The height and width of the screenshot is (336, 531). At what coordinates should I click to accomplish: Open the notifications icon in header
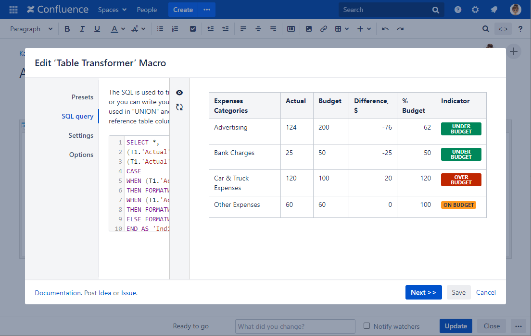[494, 10]
